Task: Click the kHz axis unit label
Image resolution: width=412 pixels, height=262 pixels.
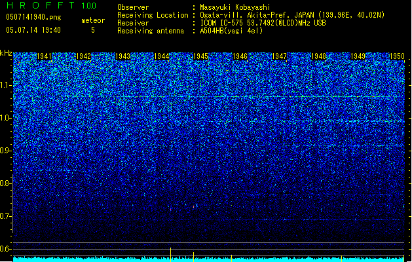Action: click(6, 53)
